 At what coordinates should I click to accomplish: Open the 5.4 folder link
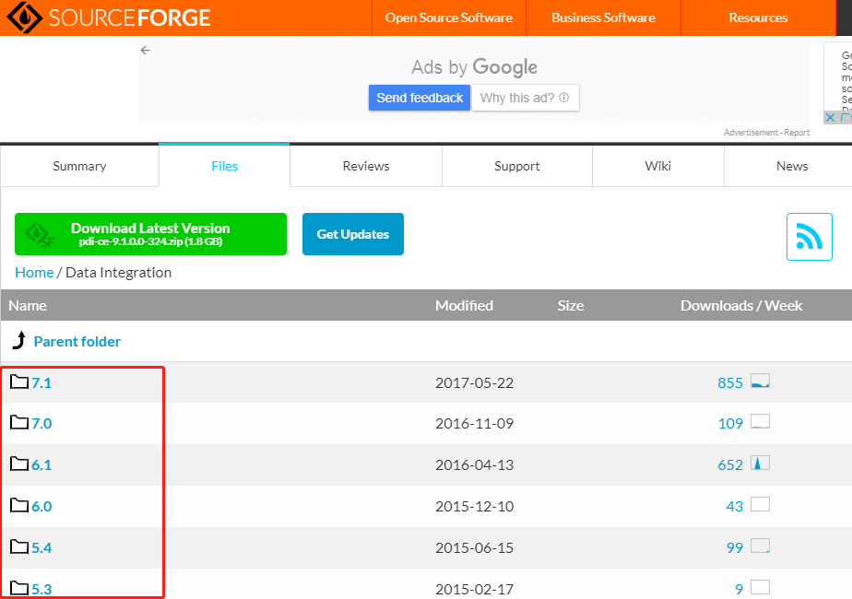(41, 547)
